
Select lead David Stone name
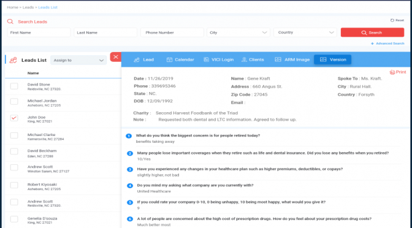pyautogui.click(x=39, y=85)
